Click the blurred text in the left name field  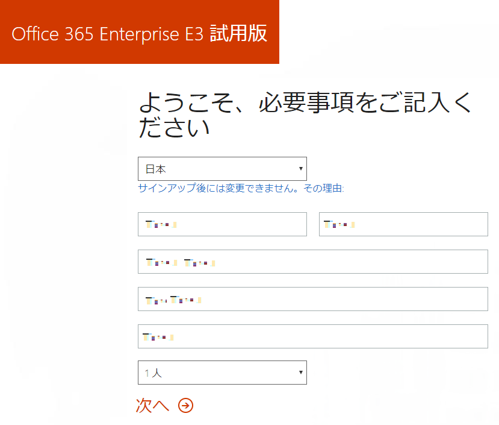(161, 224)
